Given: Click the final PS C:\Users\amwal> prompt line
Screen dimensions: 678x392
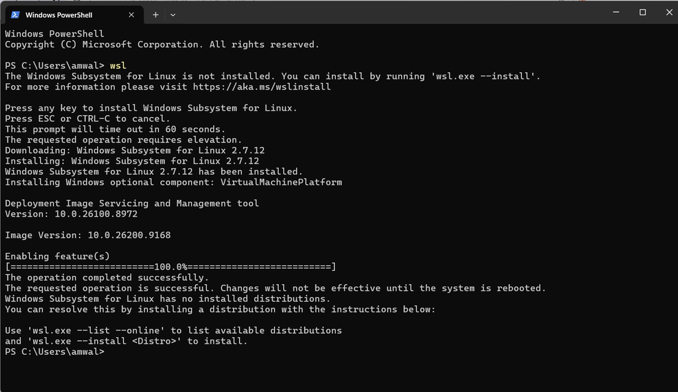Looking at the screenshot, I should (54, 352).
